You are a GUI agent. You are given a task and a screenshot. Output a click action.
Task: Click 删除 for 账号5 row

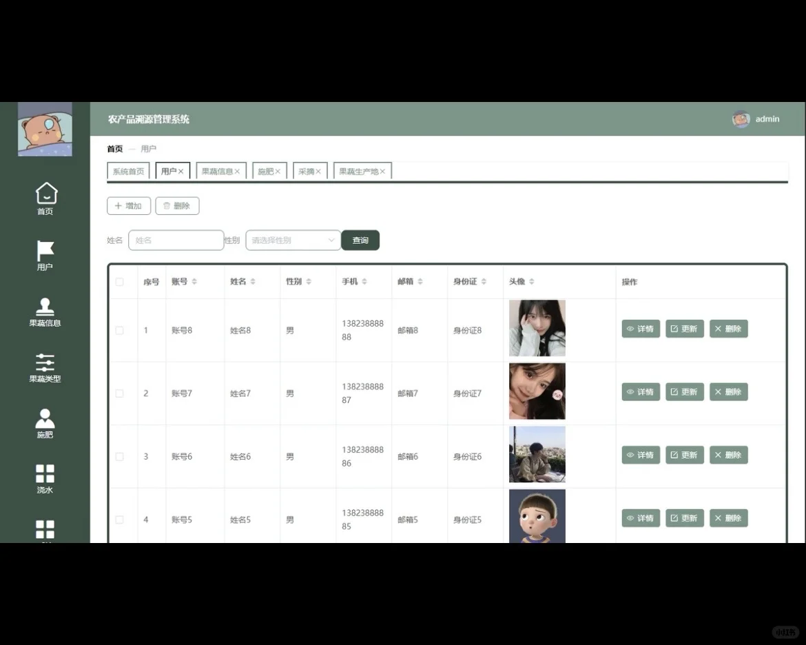point(728,518)
